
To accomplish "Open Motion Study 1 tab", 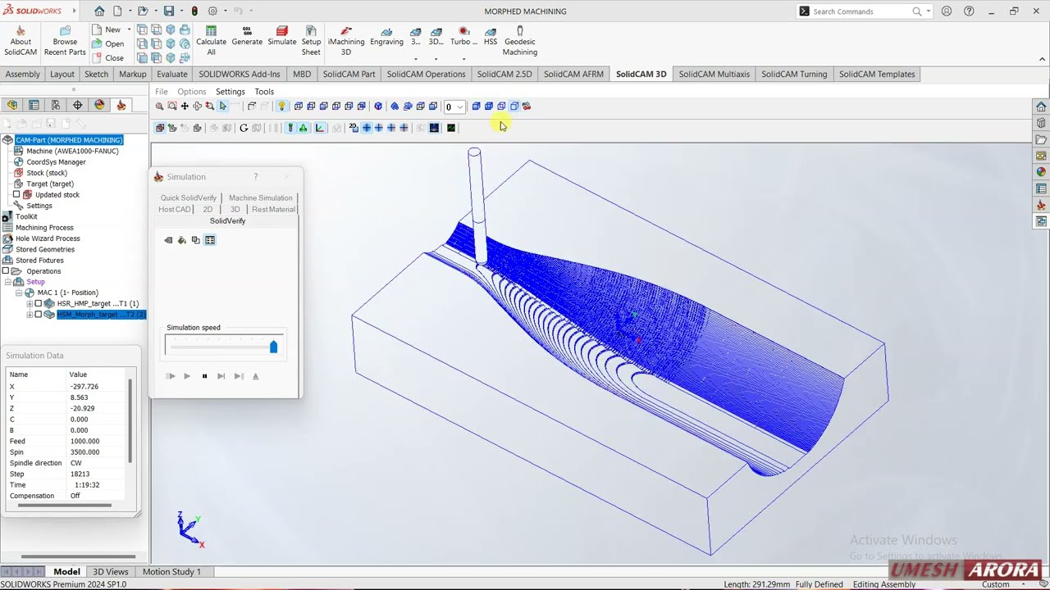I will click(171, 571).
